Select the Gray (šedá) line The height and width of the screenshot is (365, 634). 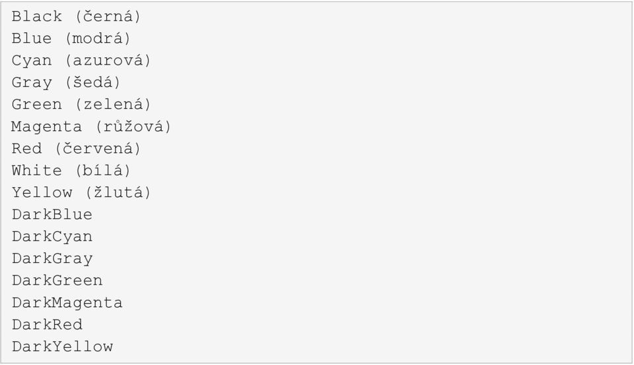pyautogui.click(x=66, y=82)
